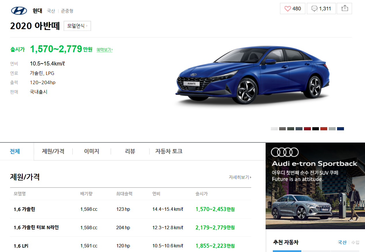
Task: Click the 2,179~2,779만원 price cell
Action: [215, 227]
